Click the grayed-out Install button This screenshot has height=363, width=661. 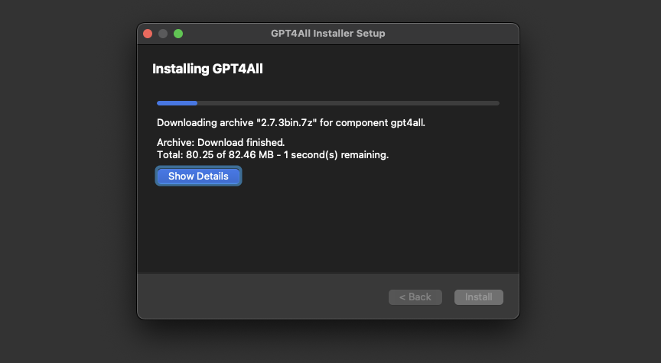pyautogui.click(x=478, y=297)
